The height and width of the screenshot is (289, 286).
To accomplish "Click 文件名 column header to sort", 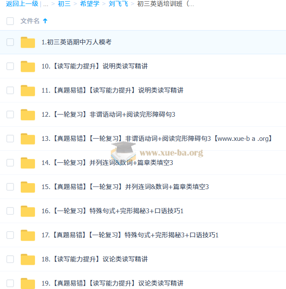I will (30, 21).
